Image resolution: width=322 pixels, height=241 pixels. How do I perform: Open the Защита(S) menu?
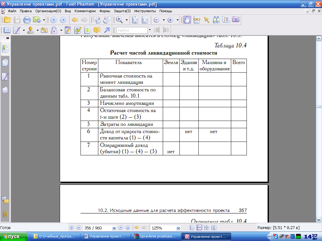point(122,11)
